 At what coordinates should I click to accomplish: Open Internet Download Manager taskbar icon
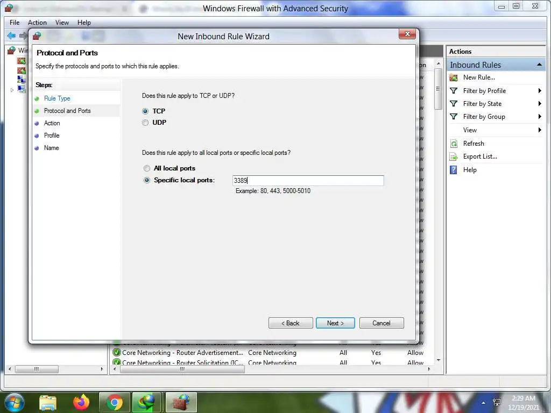(146, 402)
